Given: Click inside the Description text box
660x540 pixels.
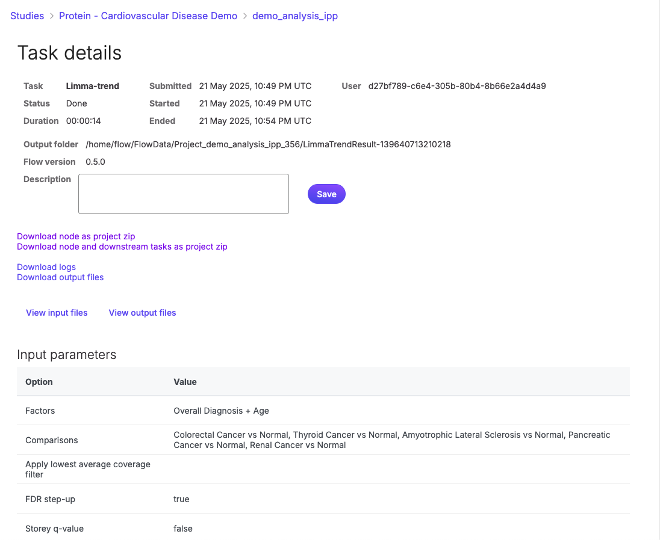Looking at the screenshot, I should click(x=184, y=194).
